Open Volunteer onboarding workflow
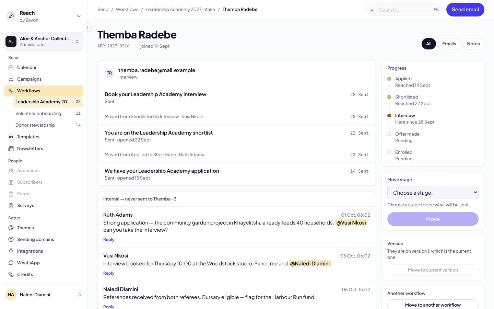 48,114
